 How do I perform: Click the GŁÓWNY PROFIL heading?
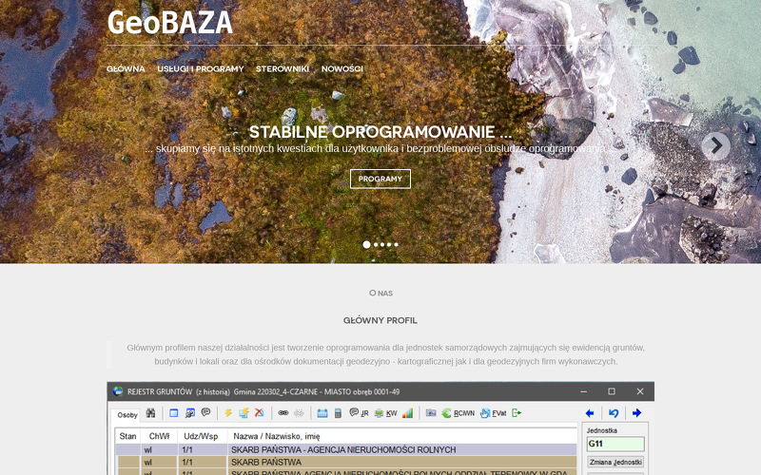pos(380,320)
